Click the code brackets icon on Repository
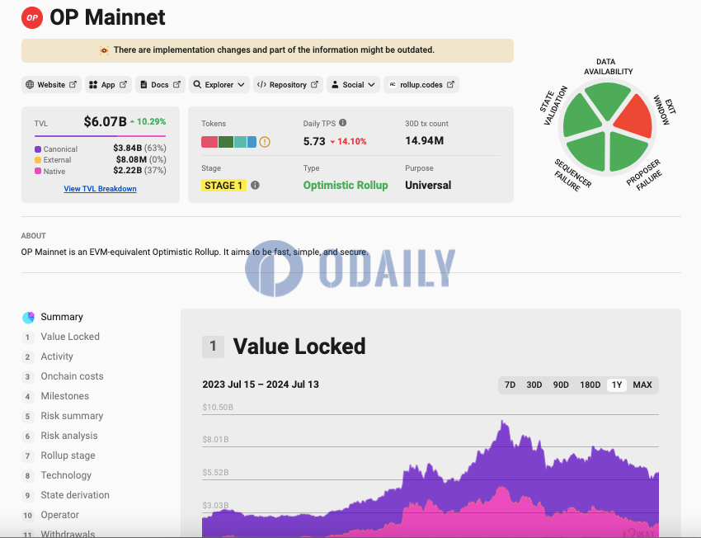 (261, 84)
